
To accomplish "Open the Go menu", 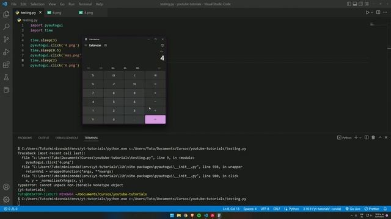I will point(62,4).
